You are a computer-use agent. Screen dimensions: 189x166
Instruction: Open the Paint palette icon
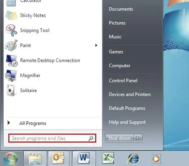(x=11, y=45)
